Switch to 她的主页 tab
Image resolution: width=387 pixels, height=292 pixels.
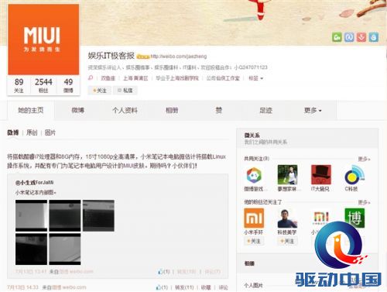(x=31, y=111)
